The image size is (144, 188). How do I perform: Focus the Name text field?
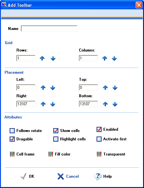click(x=49, y=29)
